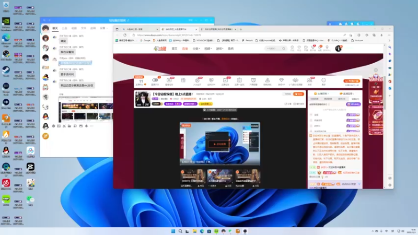418x235 pixels.
Task: Expand bookmarks overflow chevron in browser
Action: [389, 41]
